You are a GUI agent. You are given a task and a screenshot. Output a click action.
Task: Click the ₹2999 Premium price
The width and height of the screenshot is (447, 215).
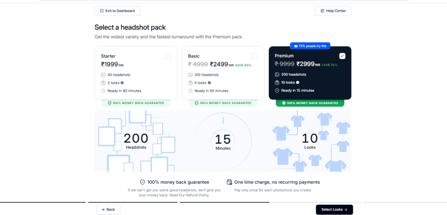coord(306,64)
